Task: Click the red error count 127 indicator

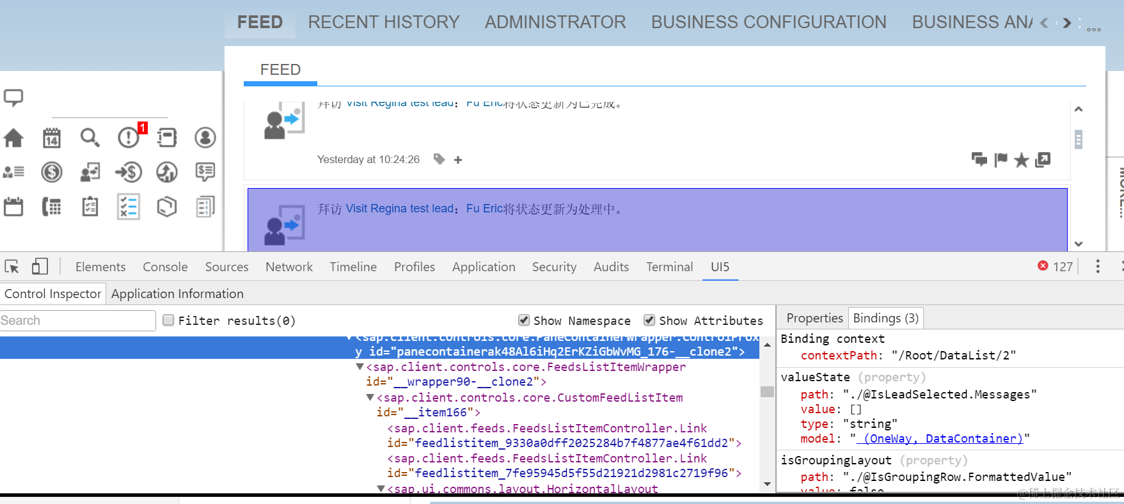Action: (1056, 266)
